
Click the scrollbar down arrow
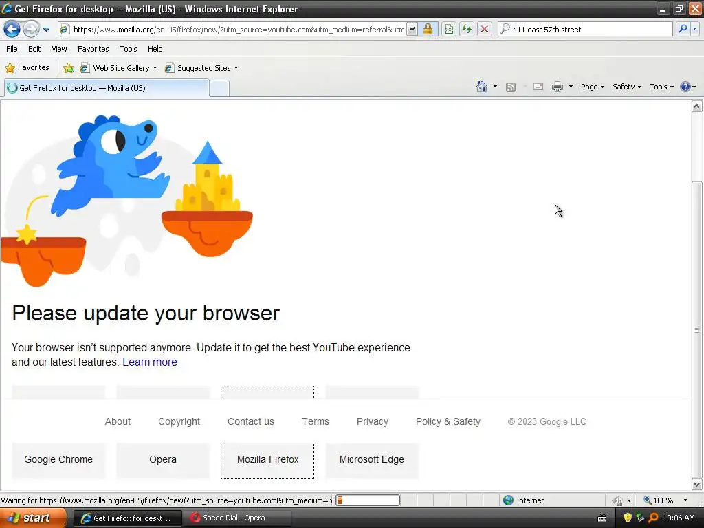pyautogui.click(x=697, y=485)
